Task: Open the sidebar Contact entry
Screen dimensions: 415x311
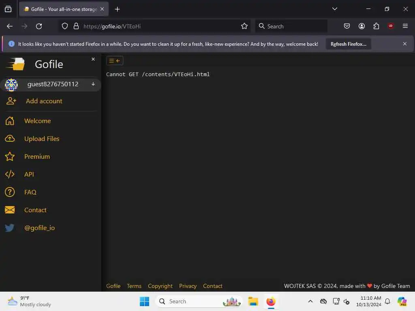Action: pos(35,210)
